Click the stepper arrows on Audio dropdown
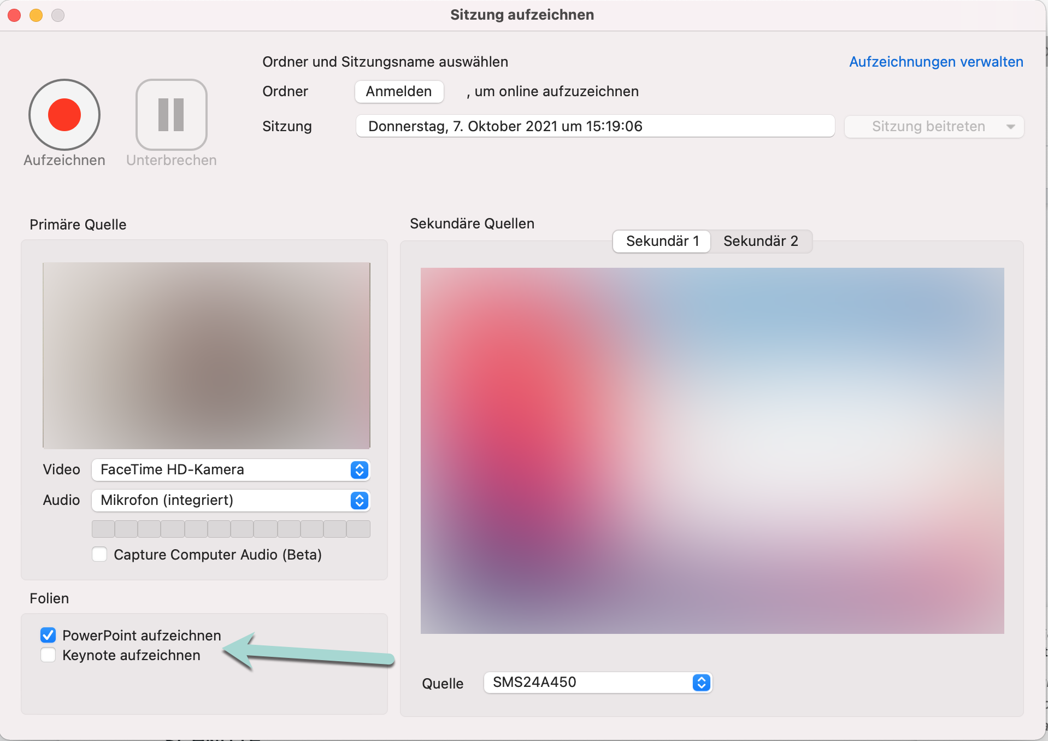The width and height of the screenshot is (1048, 741). pos(359,501)
